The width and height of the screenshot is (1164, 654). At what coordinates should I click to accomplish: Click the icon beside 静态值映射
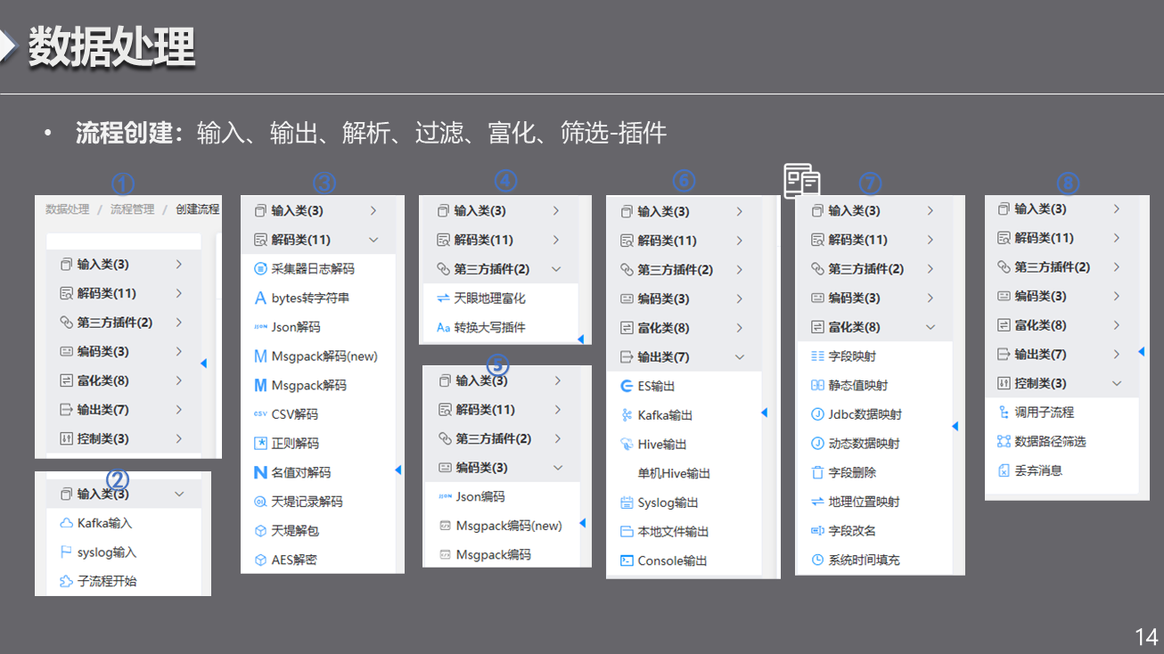[817, 385]
